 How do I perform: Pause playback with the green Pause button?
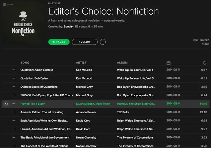59,42
